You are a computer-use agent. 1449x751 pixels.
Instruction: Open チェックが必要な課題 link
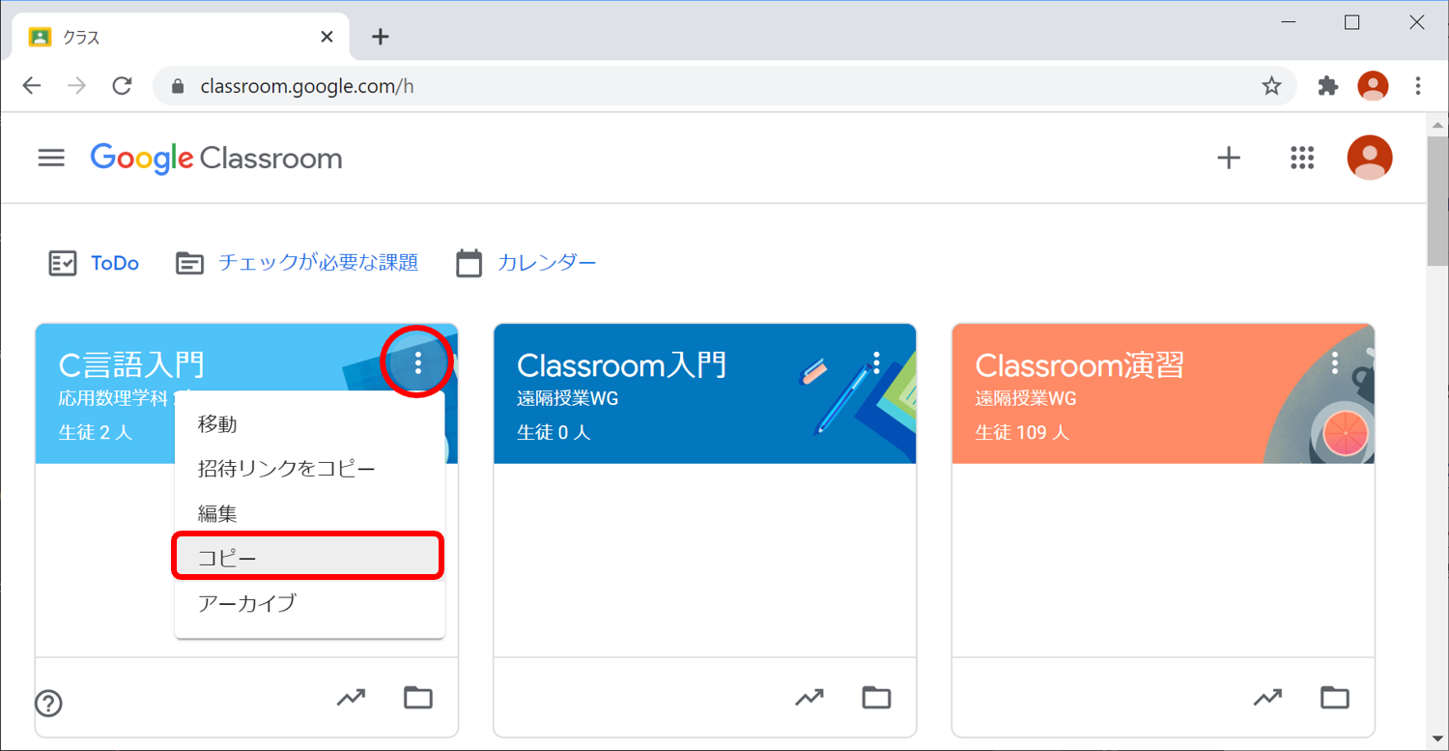click(x=318, y=262)
